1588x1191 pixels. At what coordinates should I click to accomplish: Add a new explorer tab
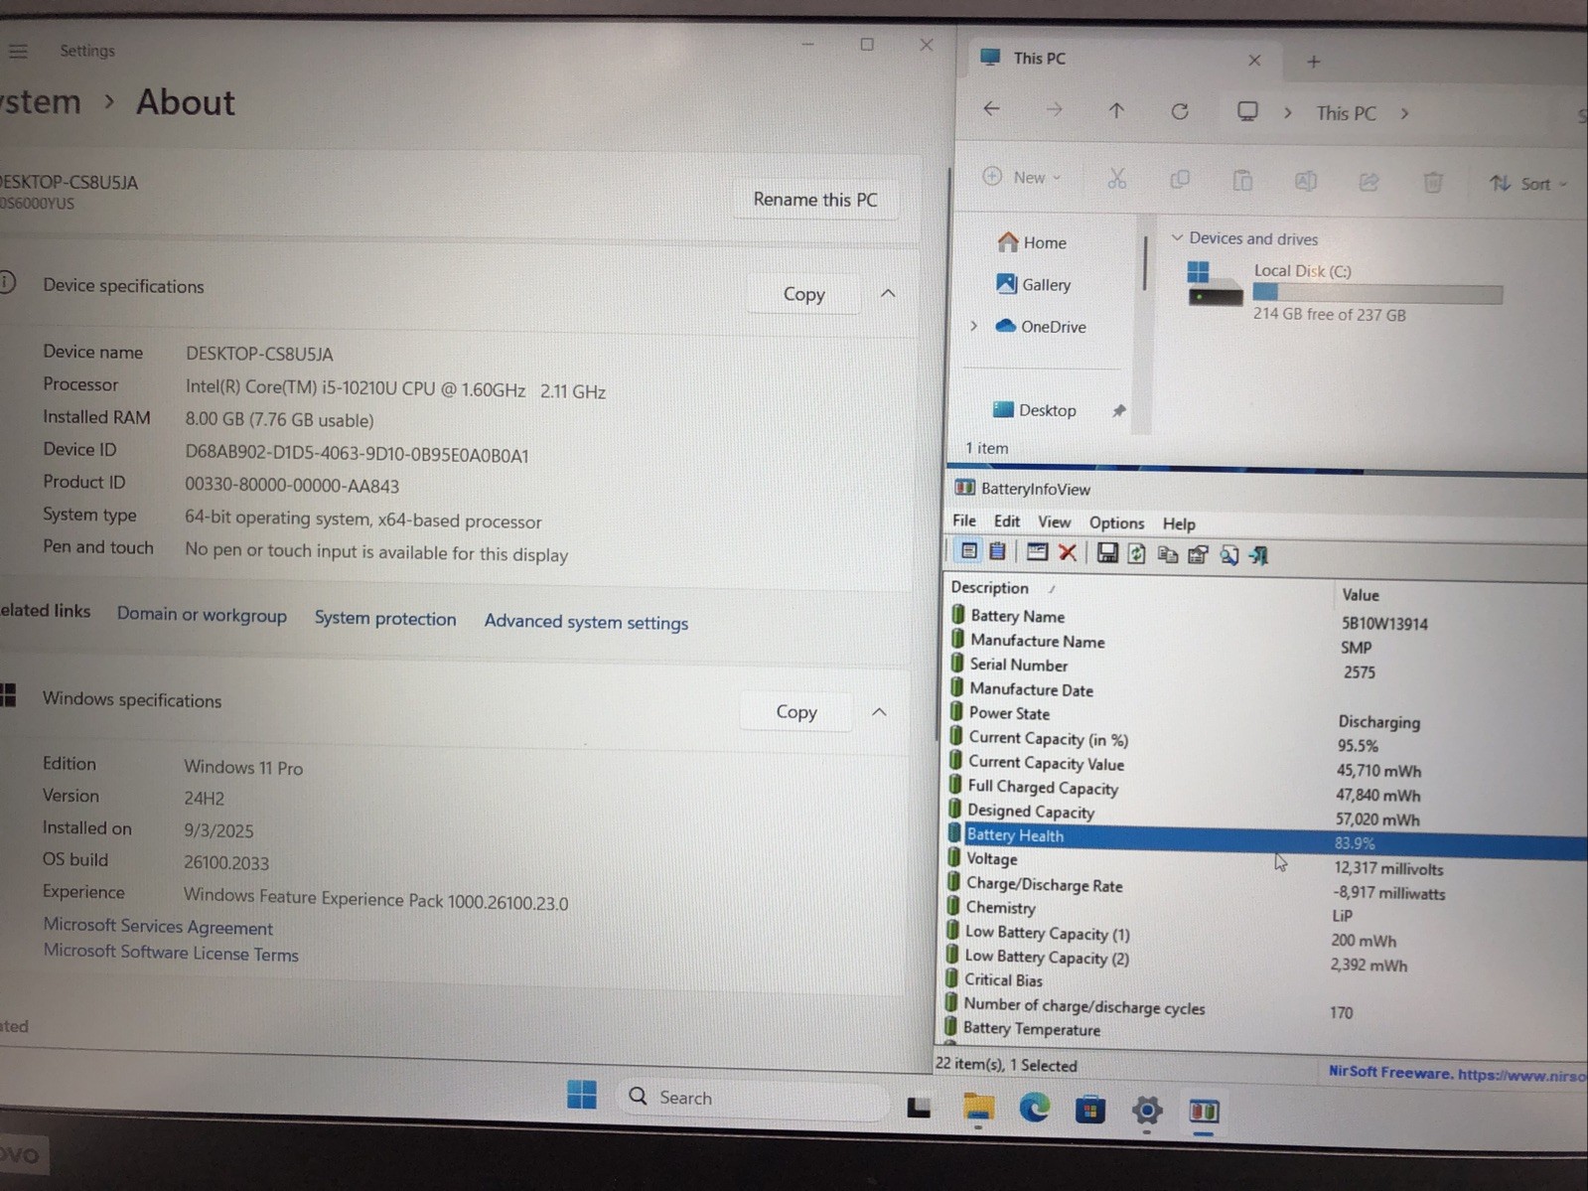coord(1313,62)
